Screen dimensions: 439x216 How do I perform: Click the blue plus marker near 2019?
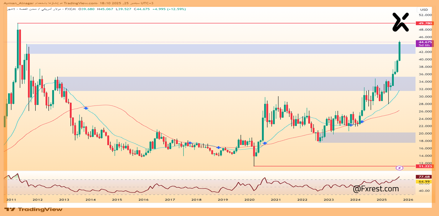[218, 147]
